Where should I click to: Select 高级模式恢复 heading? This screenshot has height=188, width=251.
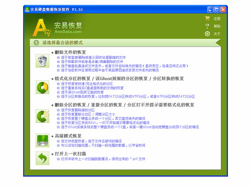(68, 136)
